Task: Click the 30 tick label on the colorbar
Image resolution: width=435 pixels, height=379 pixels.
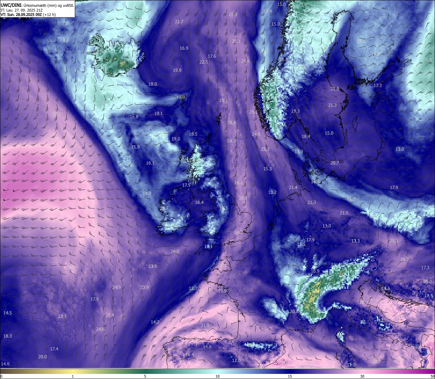Action: click(362, 376)
